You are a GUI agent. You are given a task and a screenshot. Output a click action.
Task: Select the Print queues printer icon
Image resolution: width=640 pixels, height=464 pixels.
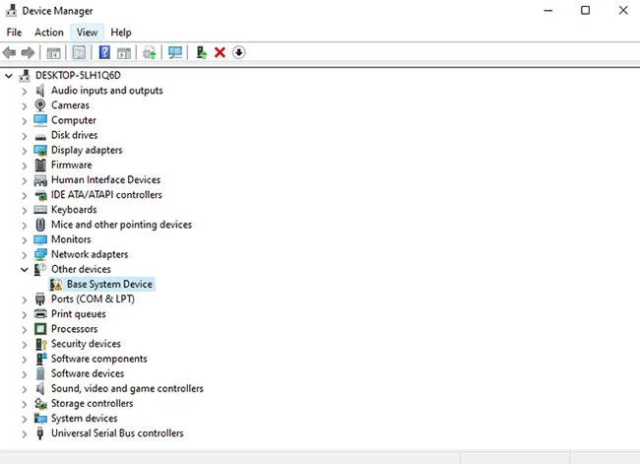[x=40, y=314]
